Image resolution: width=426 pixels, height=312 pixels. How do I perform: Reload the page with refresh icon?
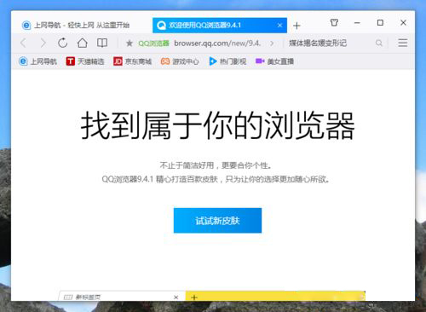pos(62,43)
